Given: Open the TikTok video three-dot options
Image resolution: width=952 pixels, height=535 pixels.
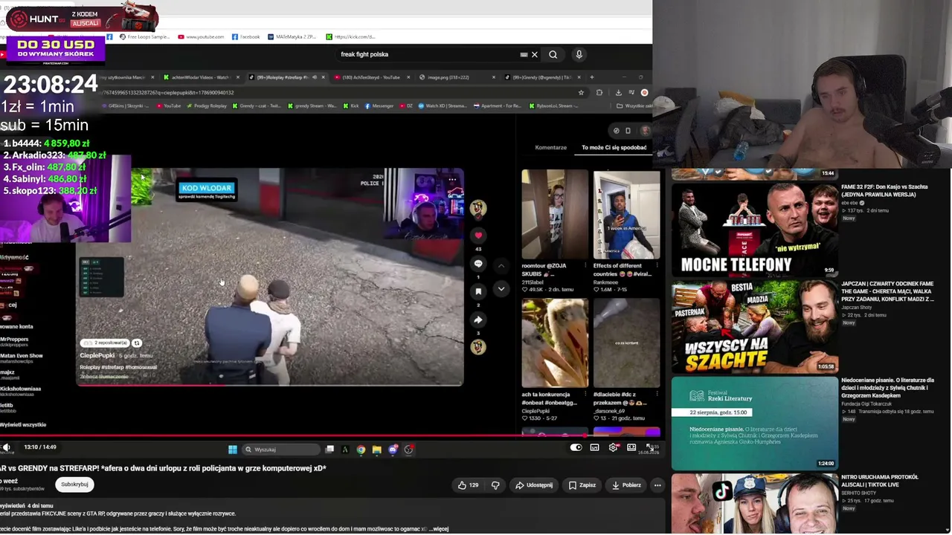Looking at the screenshot, I should click(x=452, y=180).
